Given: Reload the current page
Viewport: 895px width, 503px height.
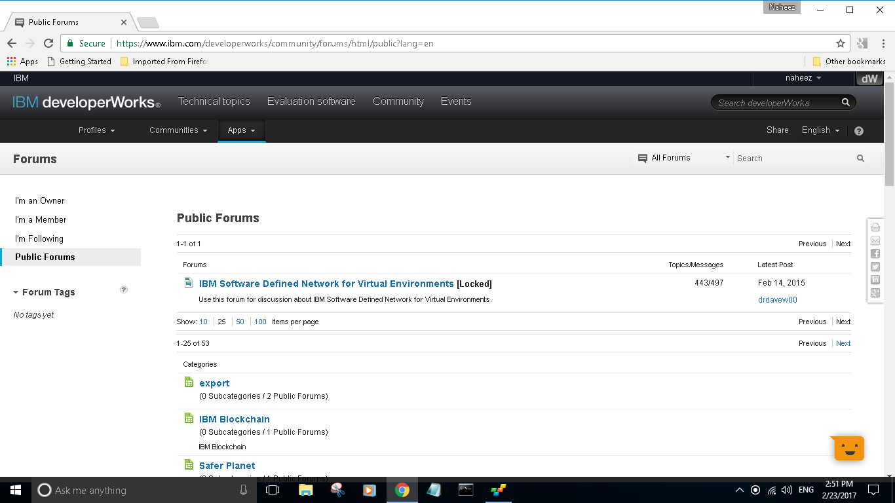Looking at the screenshot, I should pyautogui.click(x=48, y=43).
